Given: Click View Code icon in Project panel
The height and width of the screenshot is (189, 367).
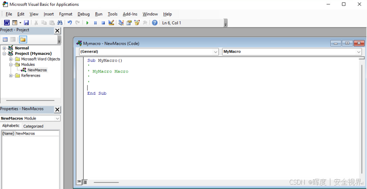Looking at the screenshot, I should point(5,39).
